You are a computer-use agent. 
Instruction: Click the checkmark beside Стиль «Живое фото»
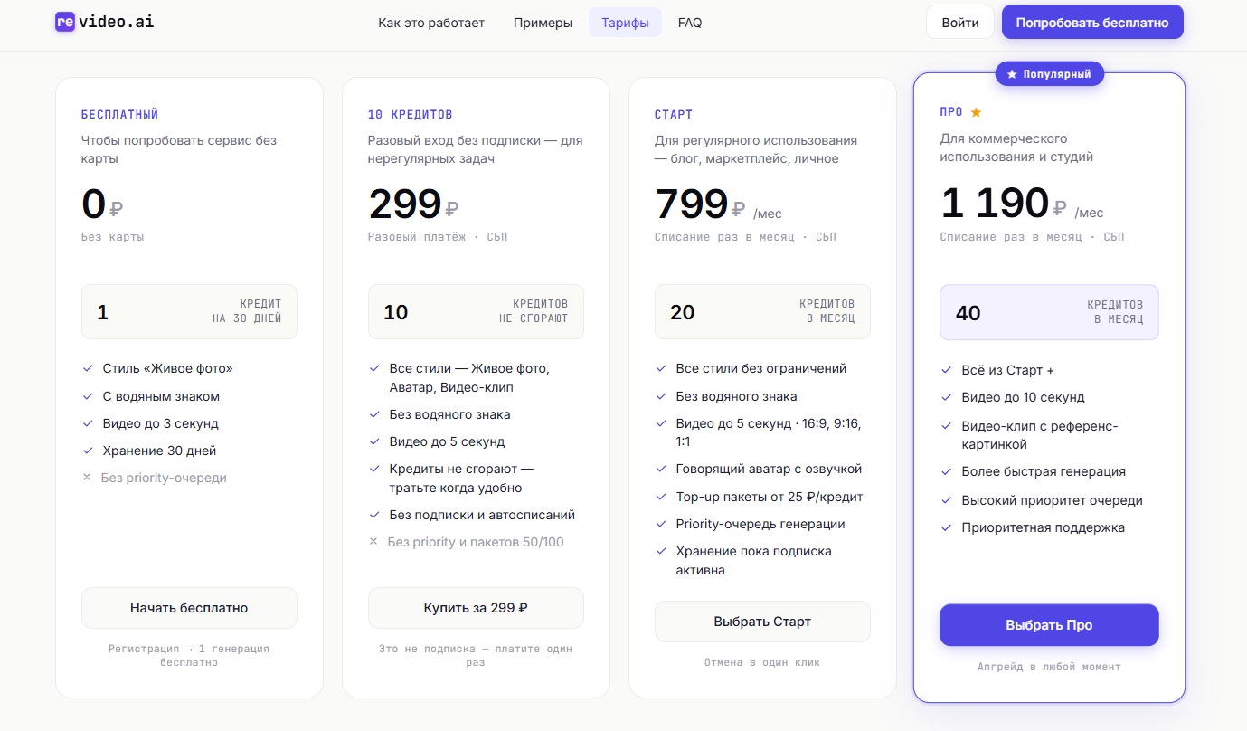click(x=88, y=369)
